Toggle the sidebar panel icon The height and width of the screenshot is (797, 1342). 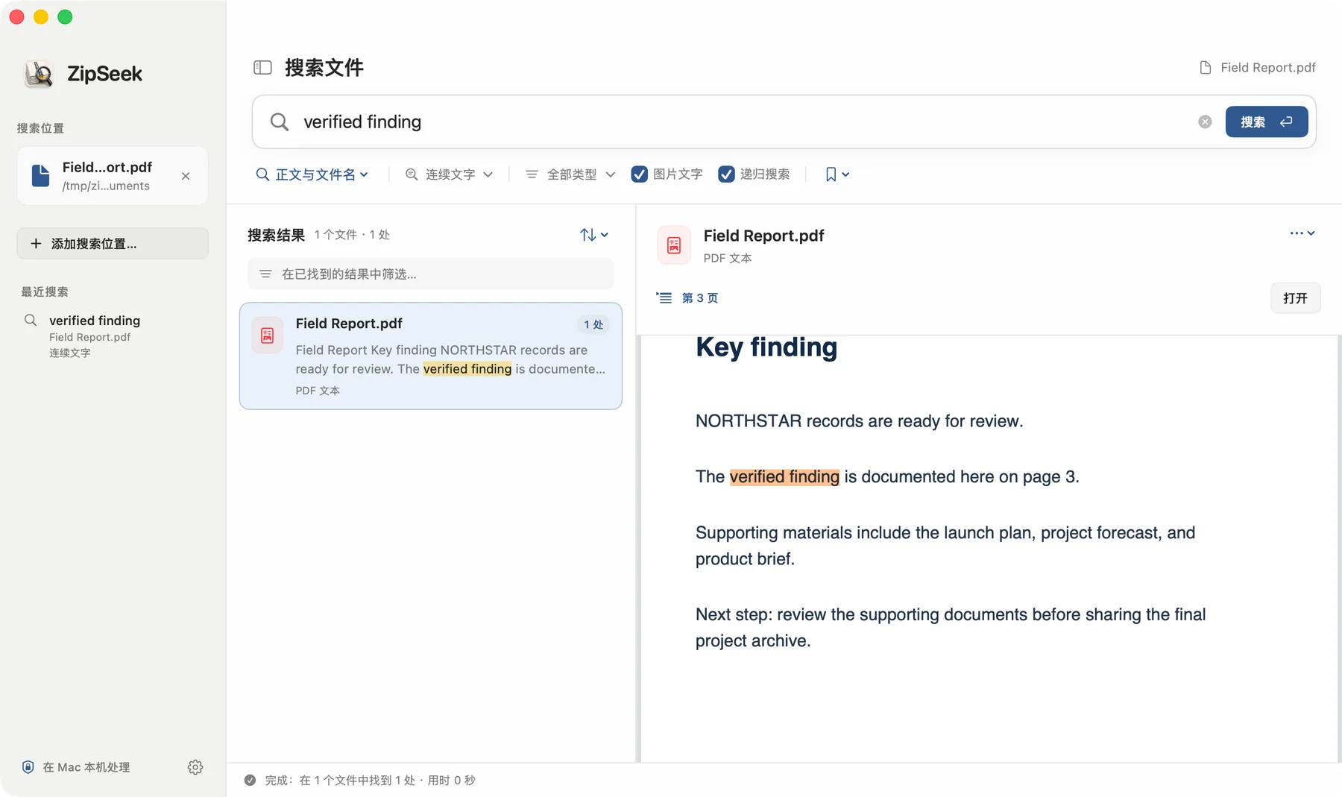click(262, 68)
